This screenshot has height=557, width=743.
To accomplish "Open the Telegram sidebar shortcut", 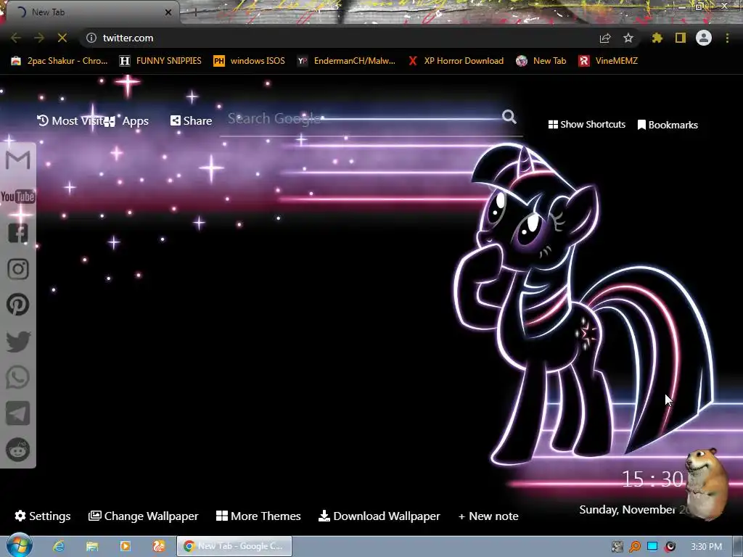I will 18,413.
